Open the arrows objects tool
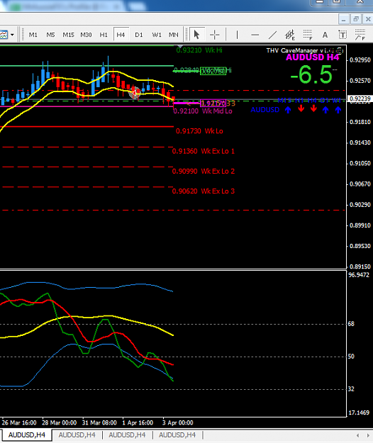Image resolution: width=373 pixels, height=443 pixels. 360,35
